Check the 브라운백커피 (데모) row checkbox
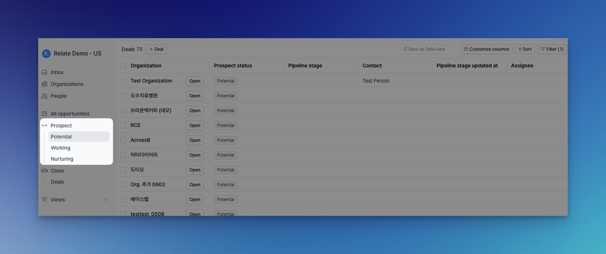The height and width of the screenshot is (254, 606). click(123, 110)
